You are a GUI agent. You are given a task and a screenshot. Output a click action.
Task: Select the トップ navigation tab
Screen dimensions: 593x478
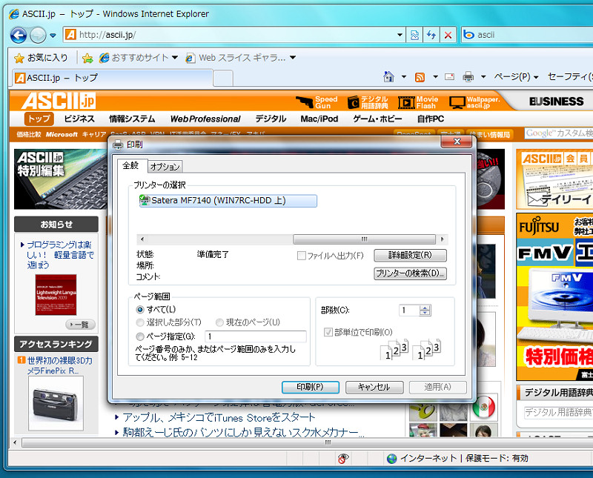pos(39,119)
